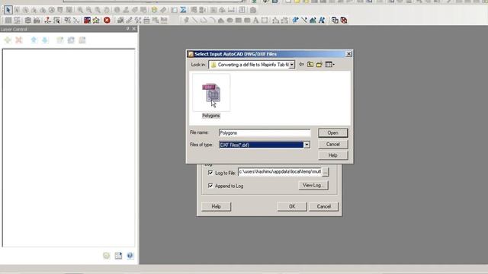Click the green star toolbar icon
488x274 pixels.
tap(96, 21)
